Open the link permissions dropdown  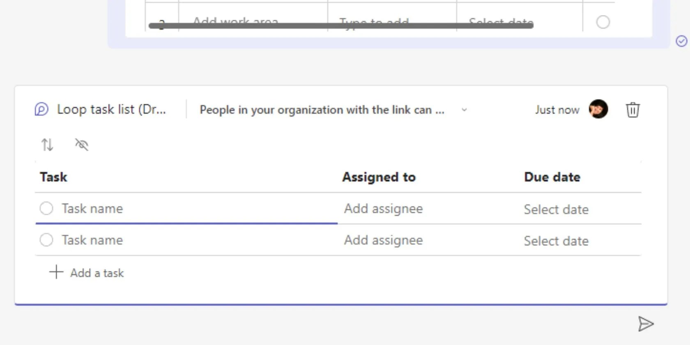(x=464, y=110)
